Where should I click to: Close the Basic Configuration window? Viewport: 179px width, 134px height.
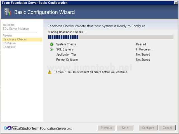pos(176,3)
